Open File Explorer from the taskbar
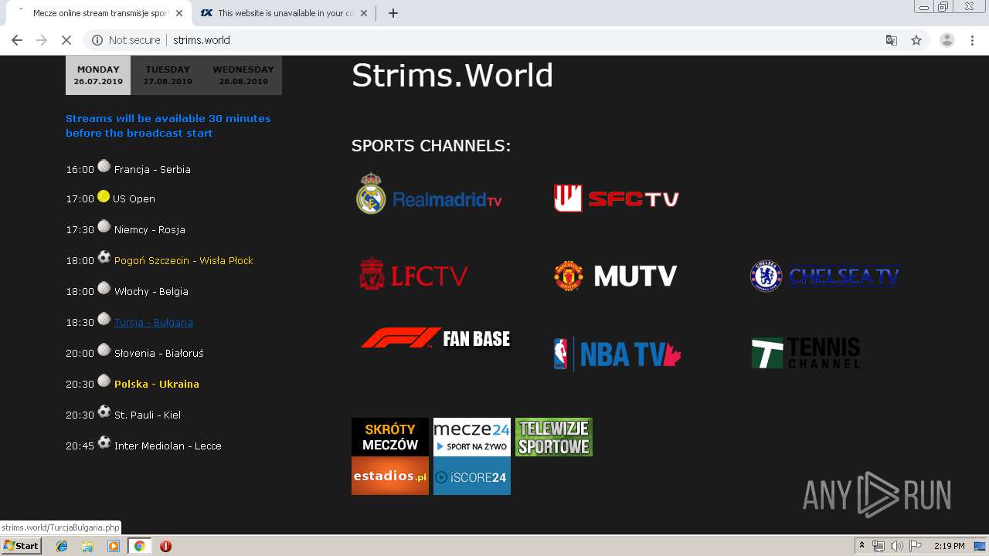This screenshot has width=989, height=556. (x=87, y=546)
